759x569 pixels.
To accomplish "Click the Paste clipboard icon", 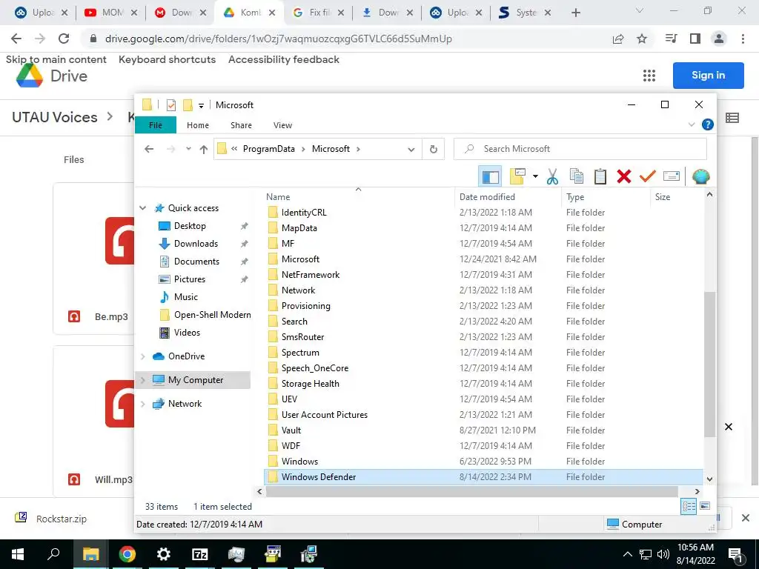I will 600,176.
